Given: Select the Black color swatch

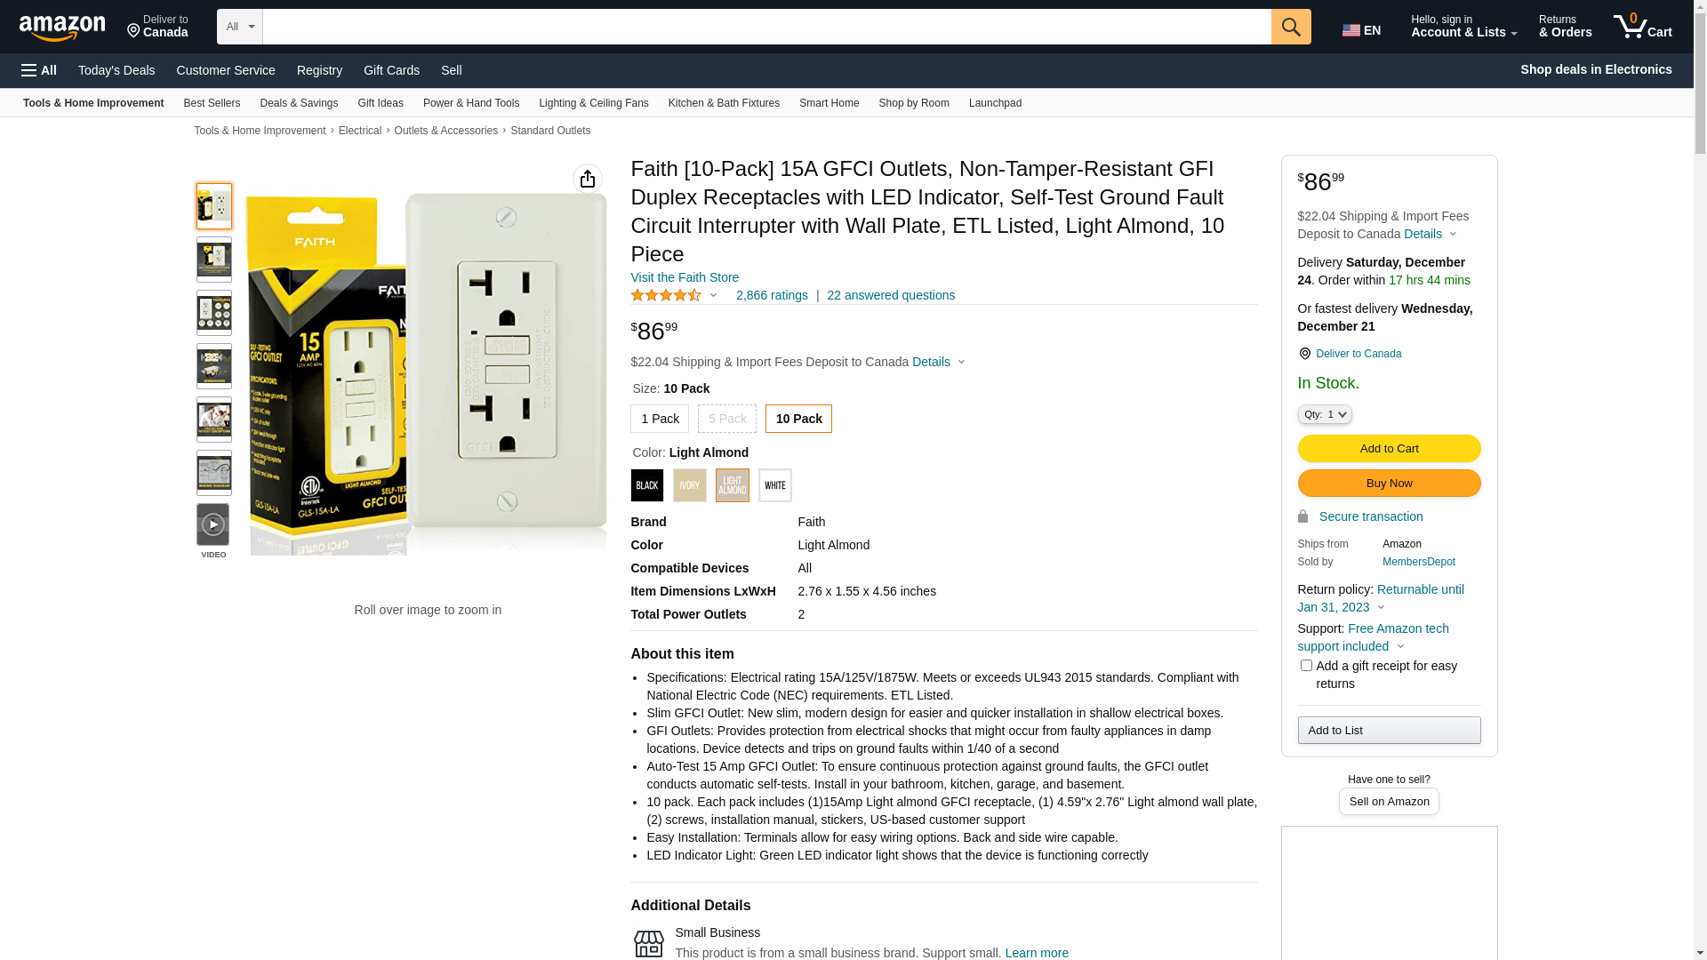Looking at the screenshot, I should click(x=647, y=485).
